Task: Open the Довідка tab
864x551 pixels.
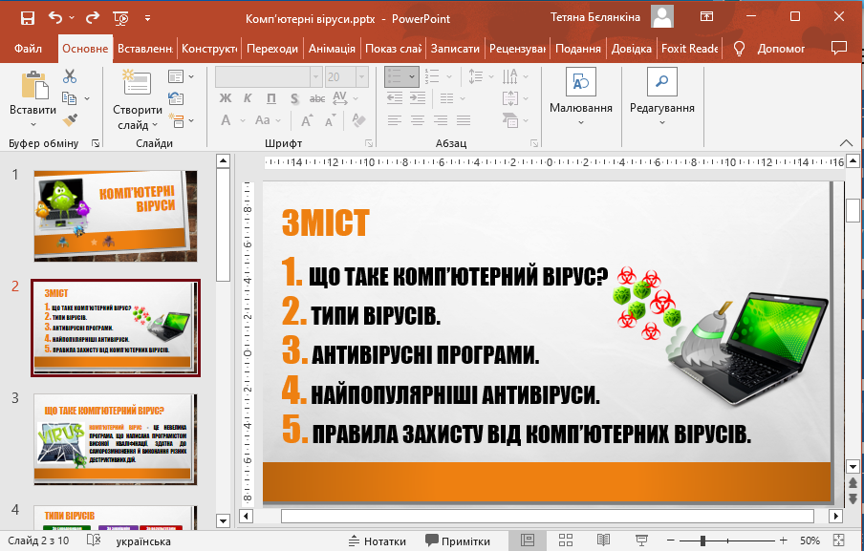Action: [x=632, y=49]
